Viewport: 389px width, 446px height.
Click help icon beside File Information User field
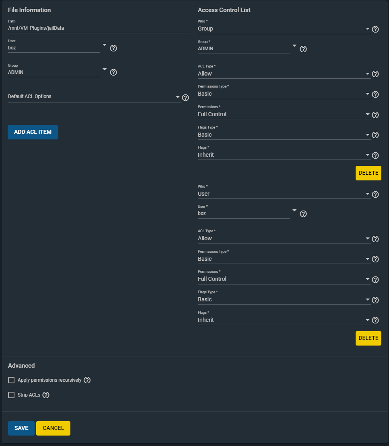tap(113, 48)
